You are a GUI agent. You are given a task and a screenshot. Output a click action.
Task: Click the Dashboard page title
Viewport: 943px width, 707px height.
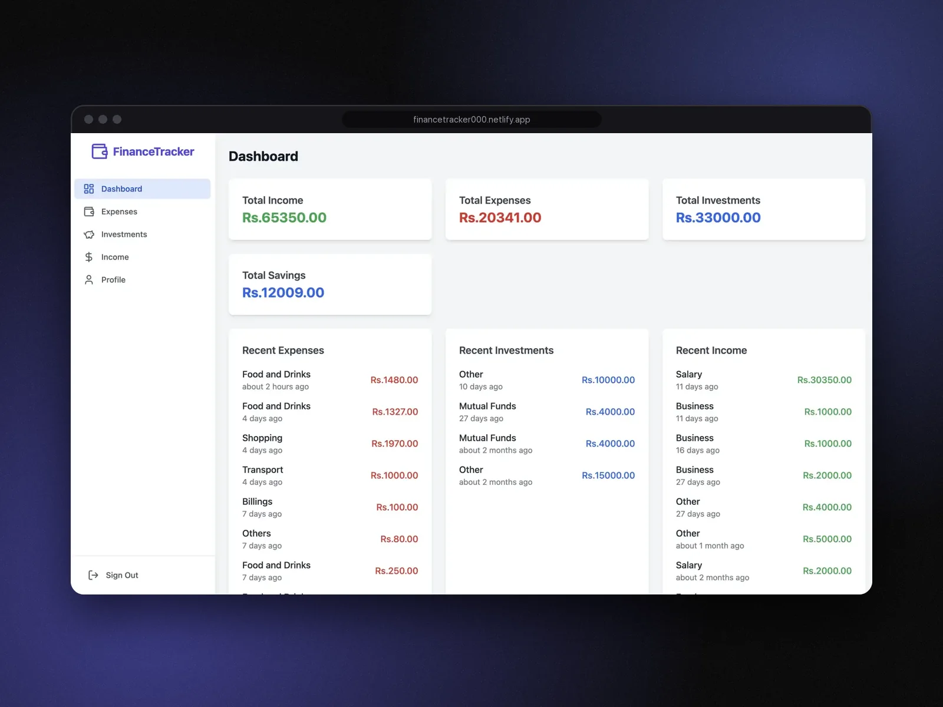tap(263, 156)
